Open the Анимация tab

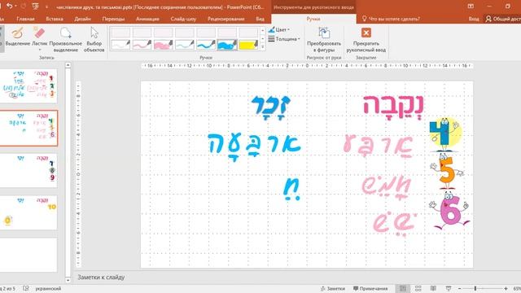point(147,19)
